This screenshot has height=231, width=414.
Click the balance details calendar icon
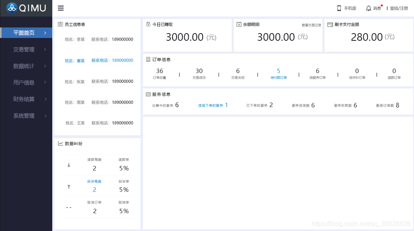coord(239,24)
